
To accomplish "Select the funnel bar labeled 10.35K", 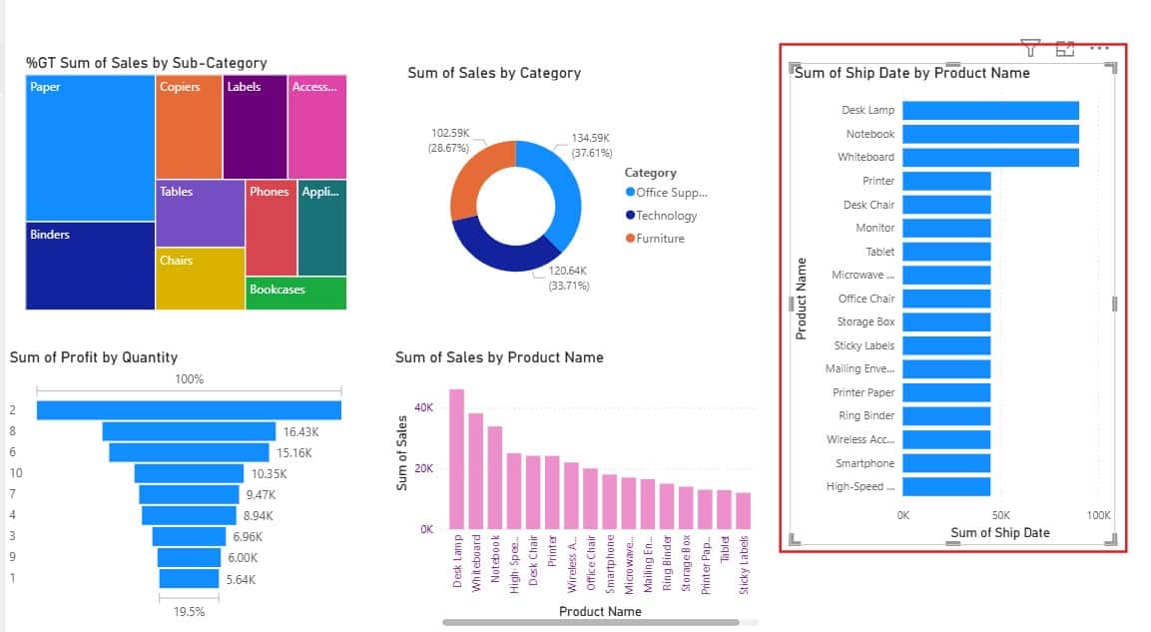I will point(189,473).
